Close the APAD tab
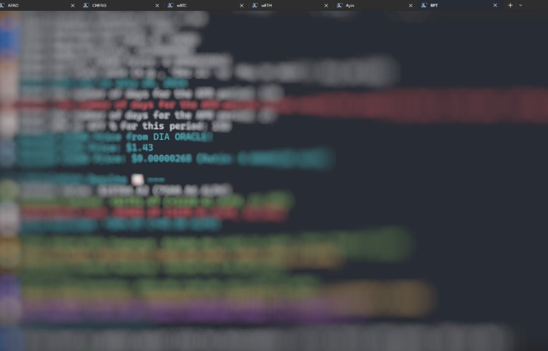Image resolution: width=548 pixels, height=351 pixels. [x=73, y=5]
